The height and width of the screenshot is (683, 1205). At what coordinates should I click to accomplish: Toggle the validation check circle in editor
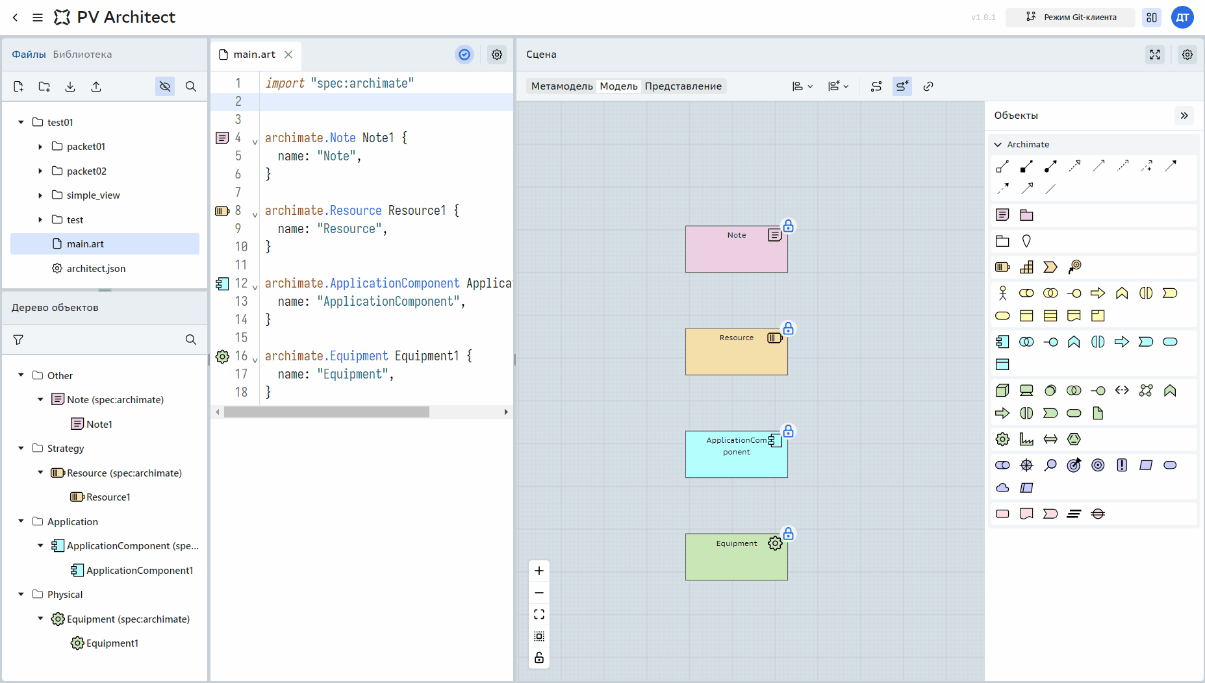coord(464,55)
